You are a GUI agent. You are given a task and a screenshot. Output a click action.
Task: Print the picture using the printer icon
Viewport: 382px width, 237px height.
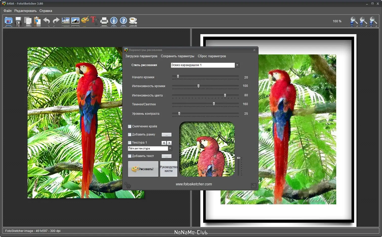(104, 21)
